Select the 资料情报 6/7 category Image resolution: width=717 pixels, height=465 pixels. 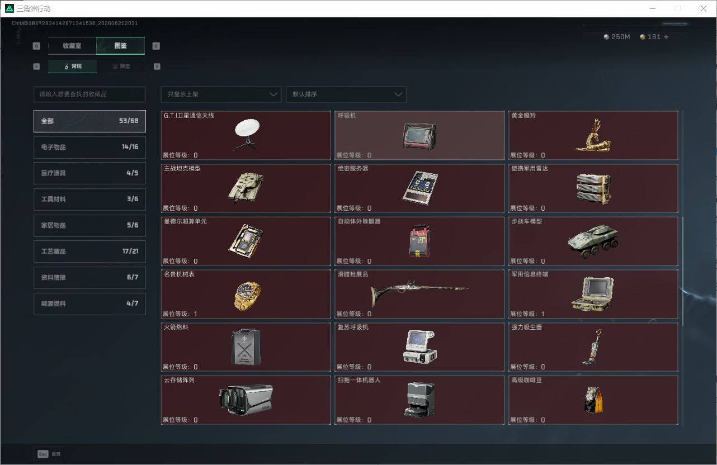pos(89,277)
